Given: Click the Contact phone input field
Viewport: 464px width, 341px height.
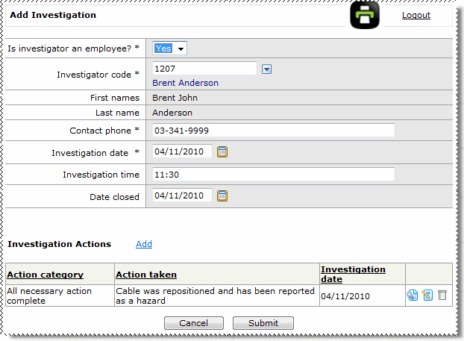Looking at the screenshot, I should pos(274,131).
